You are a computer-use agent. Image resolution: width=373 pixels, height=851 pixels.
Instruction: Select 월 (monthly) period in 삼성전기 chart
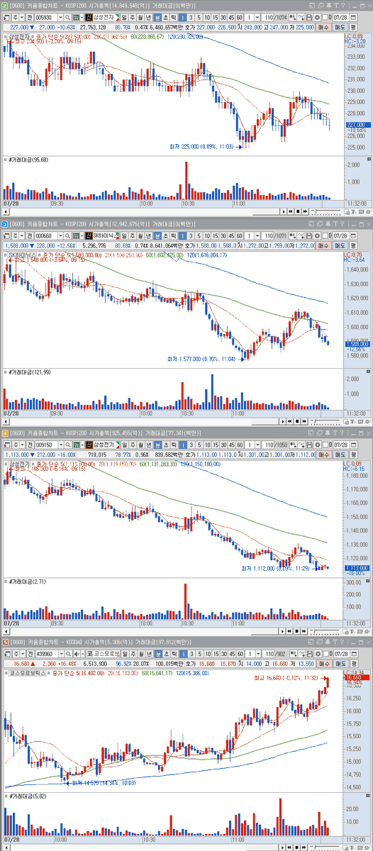coord(140,445)
